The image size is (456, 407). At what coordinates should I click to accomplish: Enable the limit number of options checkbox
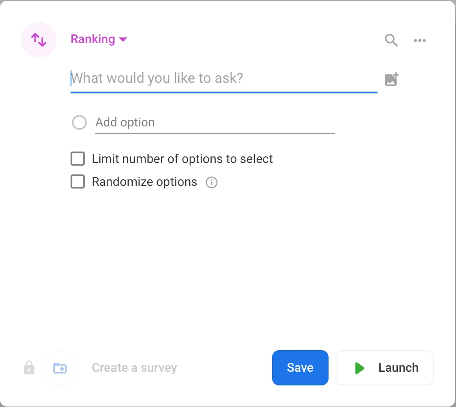(x=78, y=159)
